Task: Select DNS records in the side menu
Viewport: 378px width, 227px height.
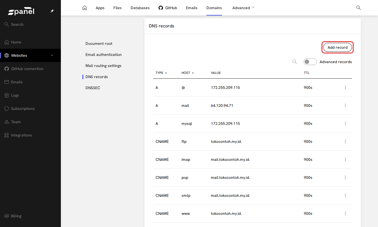Action: point(97,77)
